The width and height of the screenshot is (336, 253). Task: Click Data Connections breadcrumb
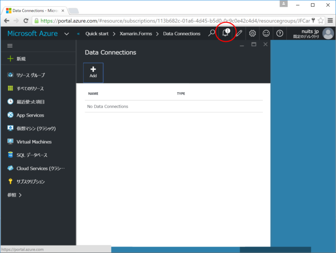click(x=181, y=34)
